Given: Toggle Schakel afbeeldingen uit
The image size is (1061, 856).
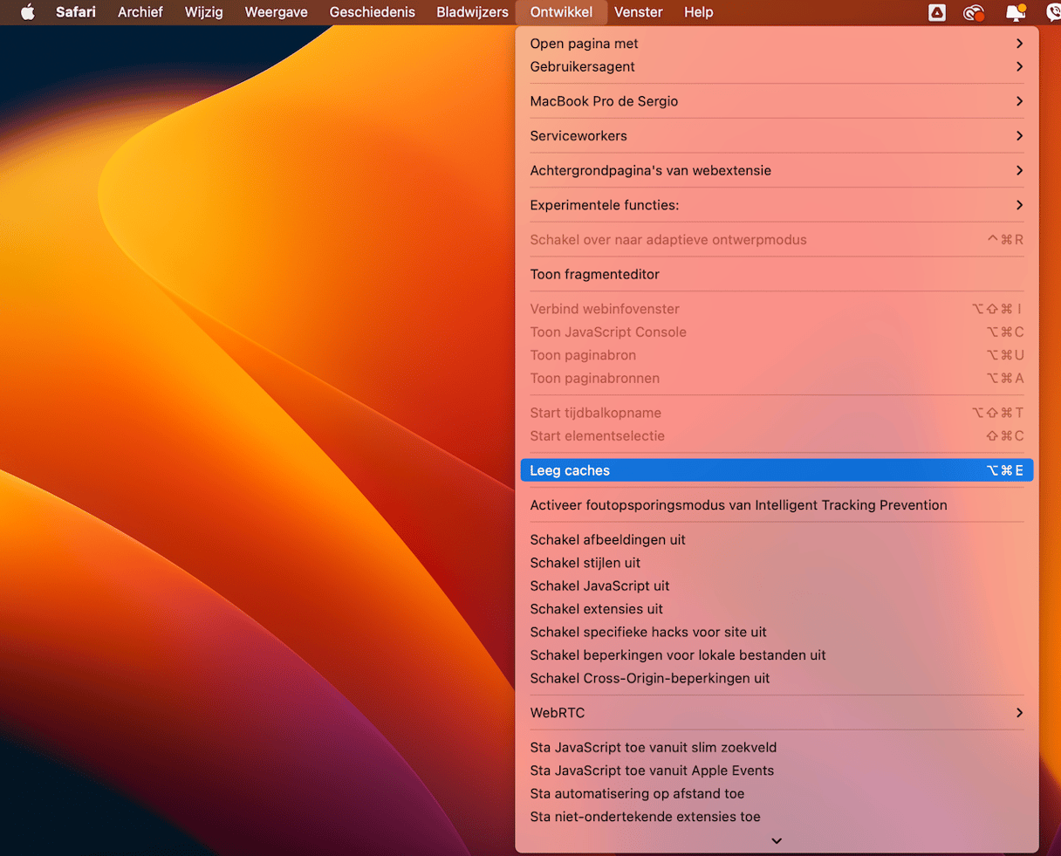Looking at the screenshot, I should click(x=607, y=539).
